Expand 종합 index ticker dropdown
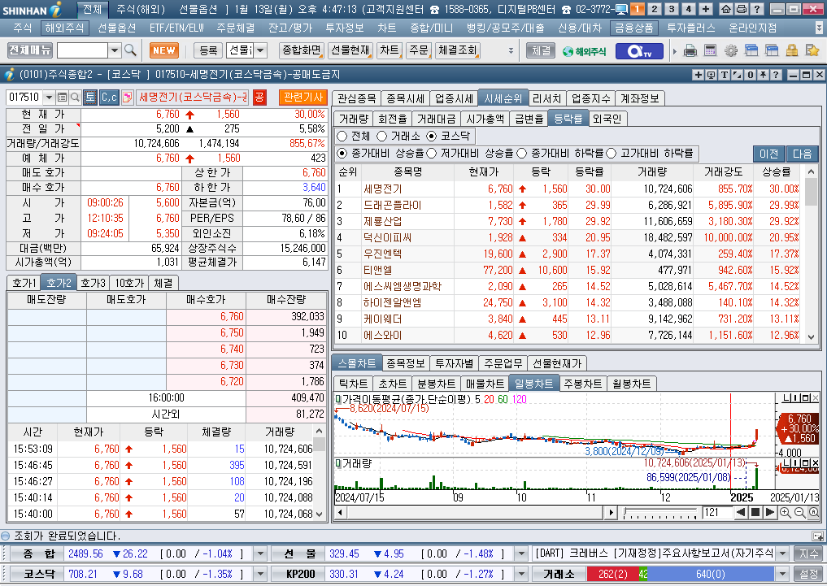 [260, 553]
